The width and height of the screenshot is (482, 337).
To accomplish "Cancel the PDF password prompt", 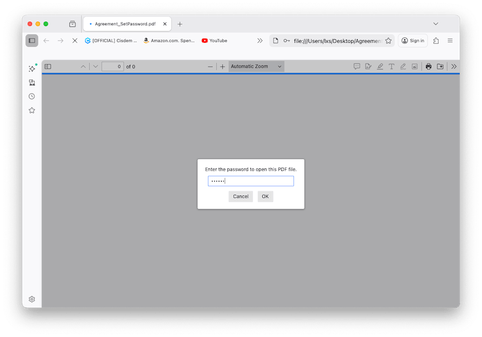I will tap(240, 196).
